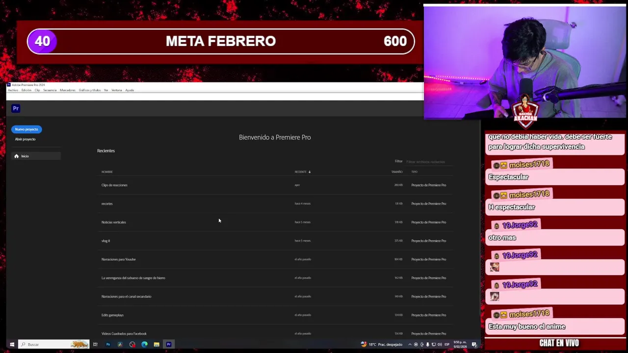628x353 pixels.
Task: Click the recording indicator tray icon
Action: (416, 345)
